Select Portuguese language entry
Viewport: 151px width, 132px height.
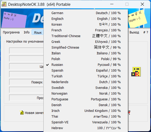click(x=86, y=99)
